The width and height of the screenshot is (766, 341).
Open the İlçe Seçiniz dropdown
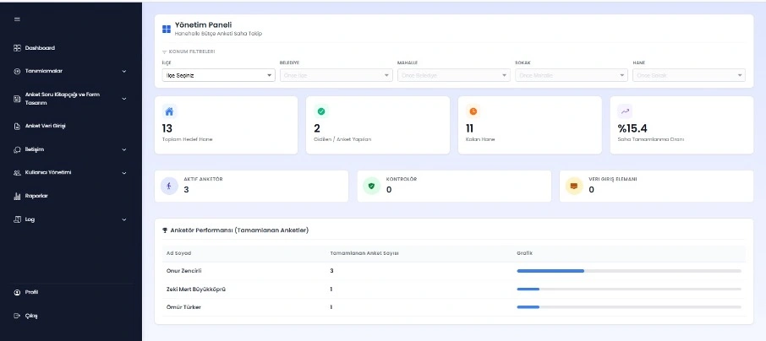218,75
